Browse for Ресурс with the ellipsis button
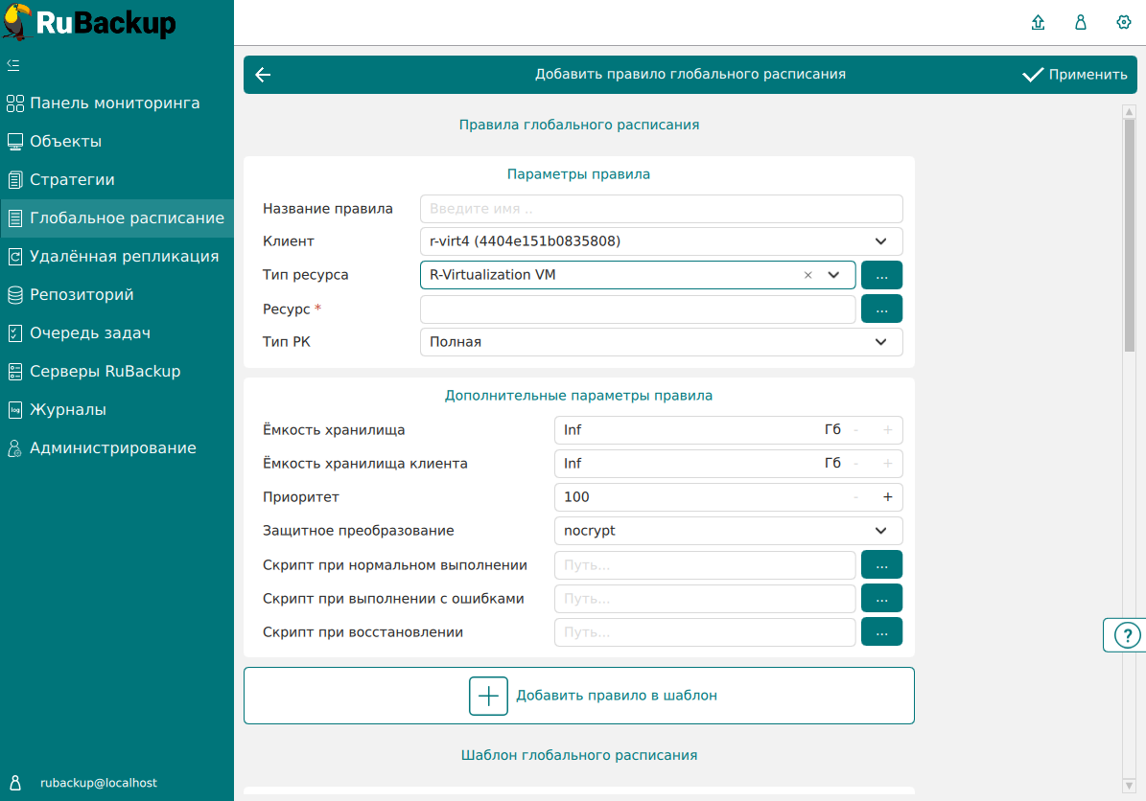Screen dimensions: 1146x801 pyautogui.click(x=881, y=309)
